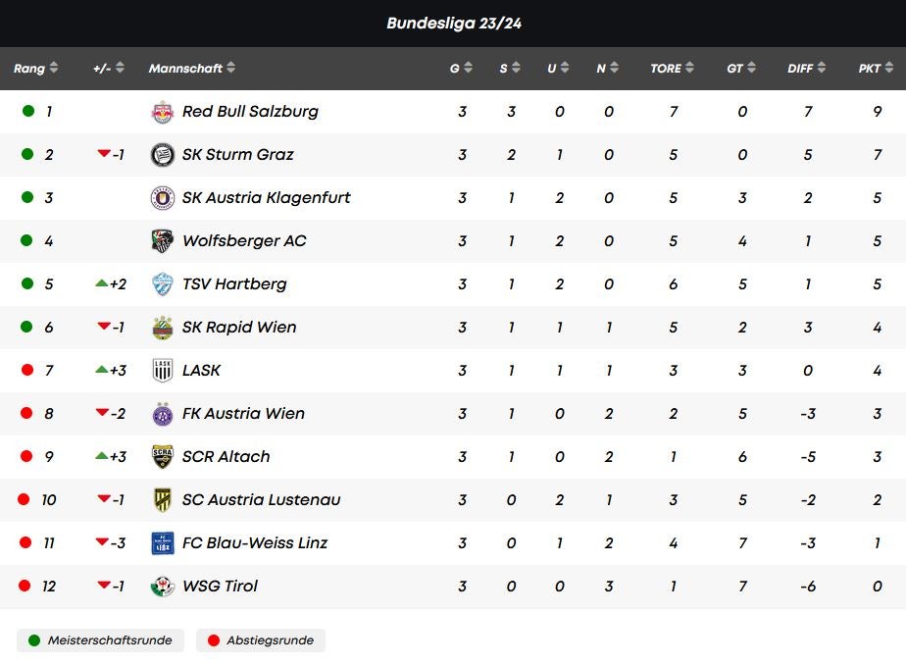Click the TSV Hartberg club crest
The image size is (906, 665).
[163, 284]
